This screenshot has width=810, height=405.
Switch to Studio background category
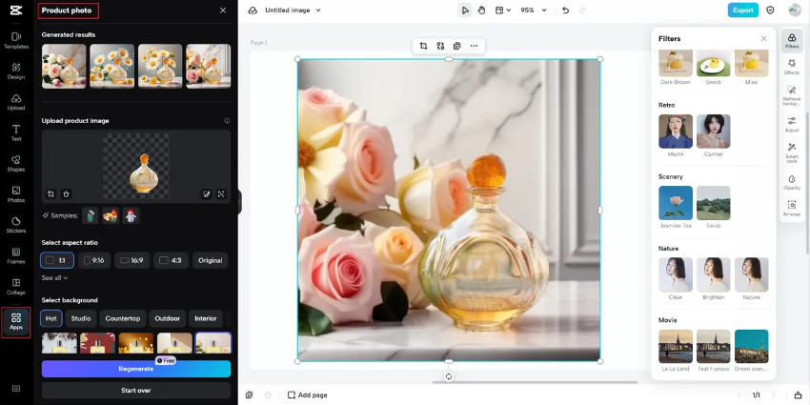(81, 318)
